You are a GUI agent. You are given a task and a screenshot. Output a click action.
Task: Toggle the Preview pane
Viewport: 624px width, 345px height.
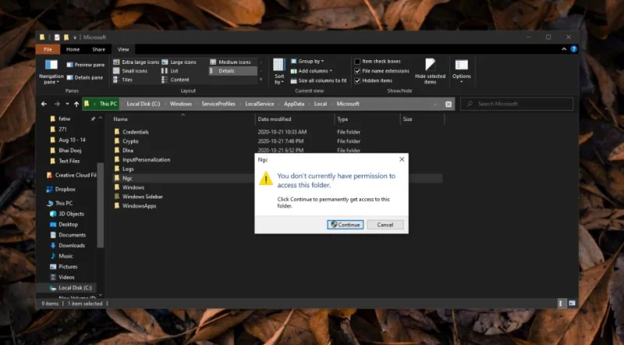(86, 65)
